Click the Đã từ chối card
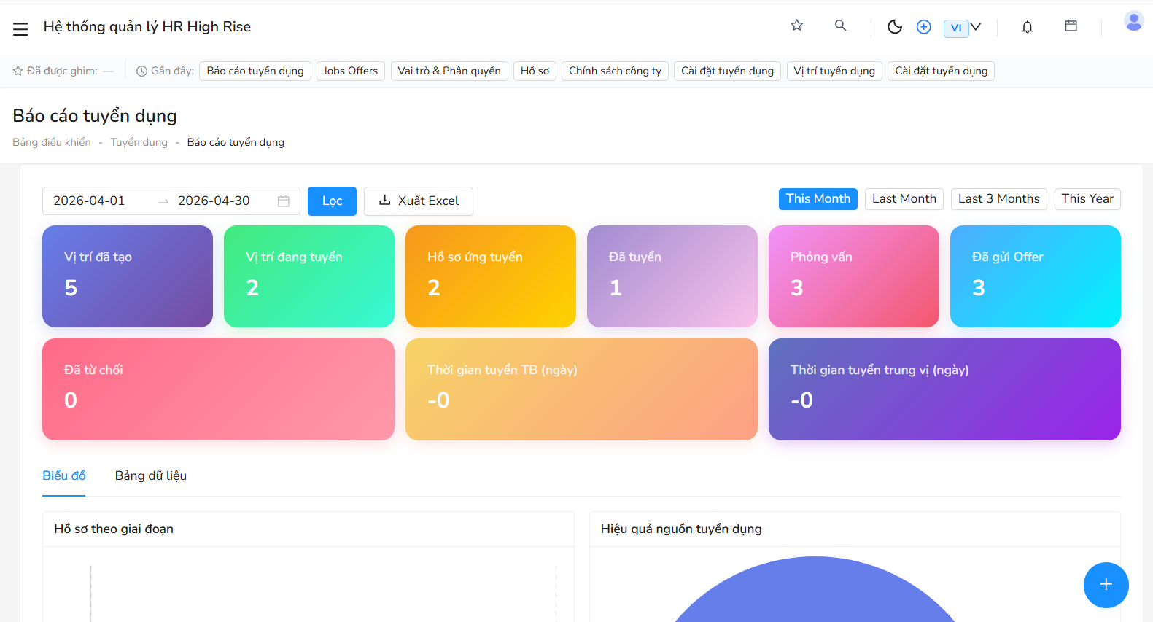 pos(218,389)
